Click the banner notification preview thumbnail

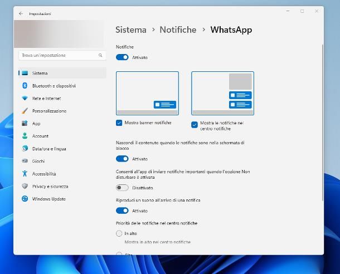[148, 93]
